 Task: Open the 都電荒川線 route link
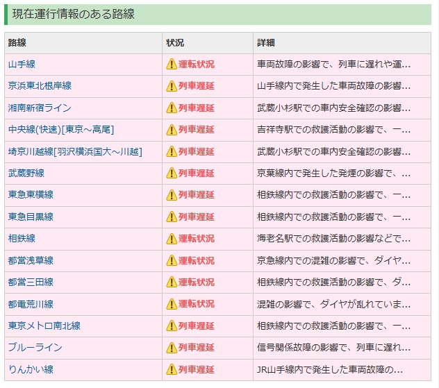[x=31, y=304]
